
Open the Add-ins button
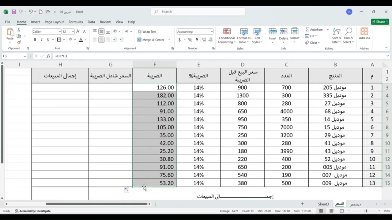(x=364, y=34)
